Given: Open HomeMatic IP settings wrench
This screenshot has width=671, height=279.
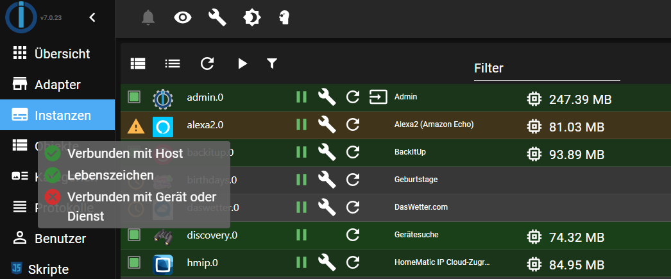Looking at the screenshot, I should pyautogui.click(x=327, y=262).
